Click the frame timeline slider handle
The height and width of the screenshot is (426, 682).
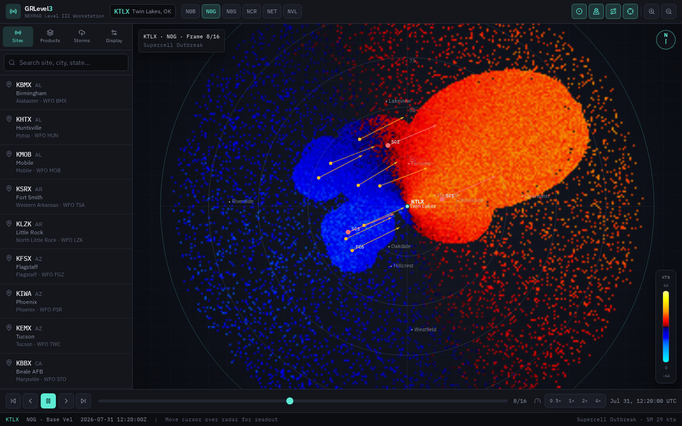(290, 401)
